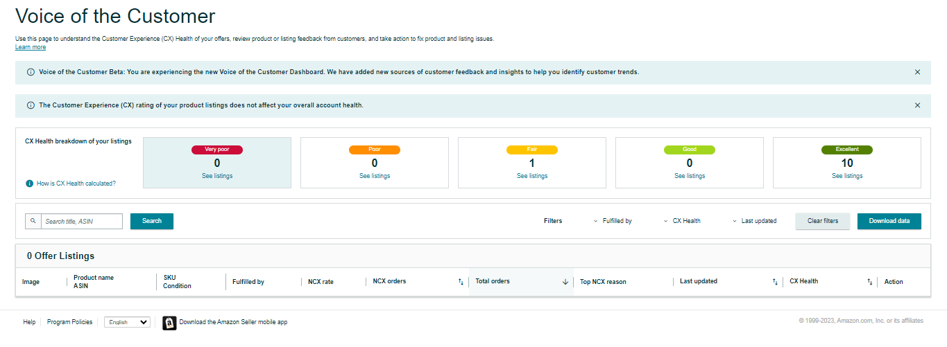Click info icon on the CX rating banner
This screenshot has height=347, width=947.
pyautogui.click(x=31, y=105)
